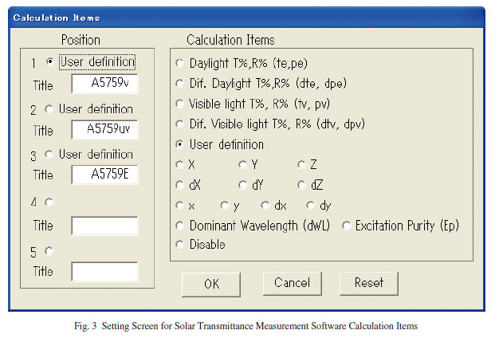Click the empty Title field for position 4
The width and height of the screenshot is (495, 342).
pyautogui.click(x=104, y=226)
